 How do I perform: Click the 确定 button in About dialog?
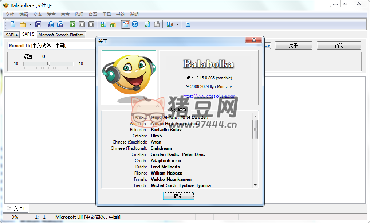coord(178,196)
